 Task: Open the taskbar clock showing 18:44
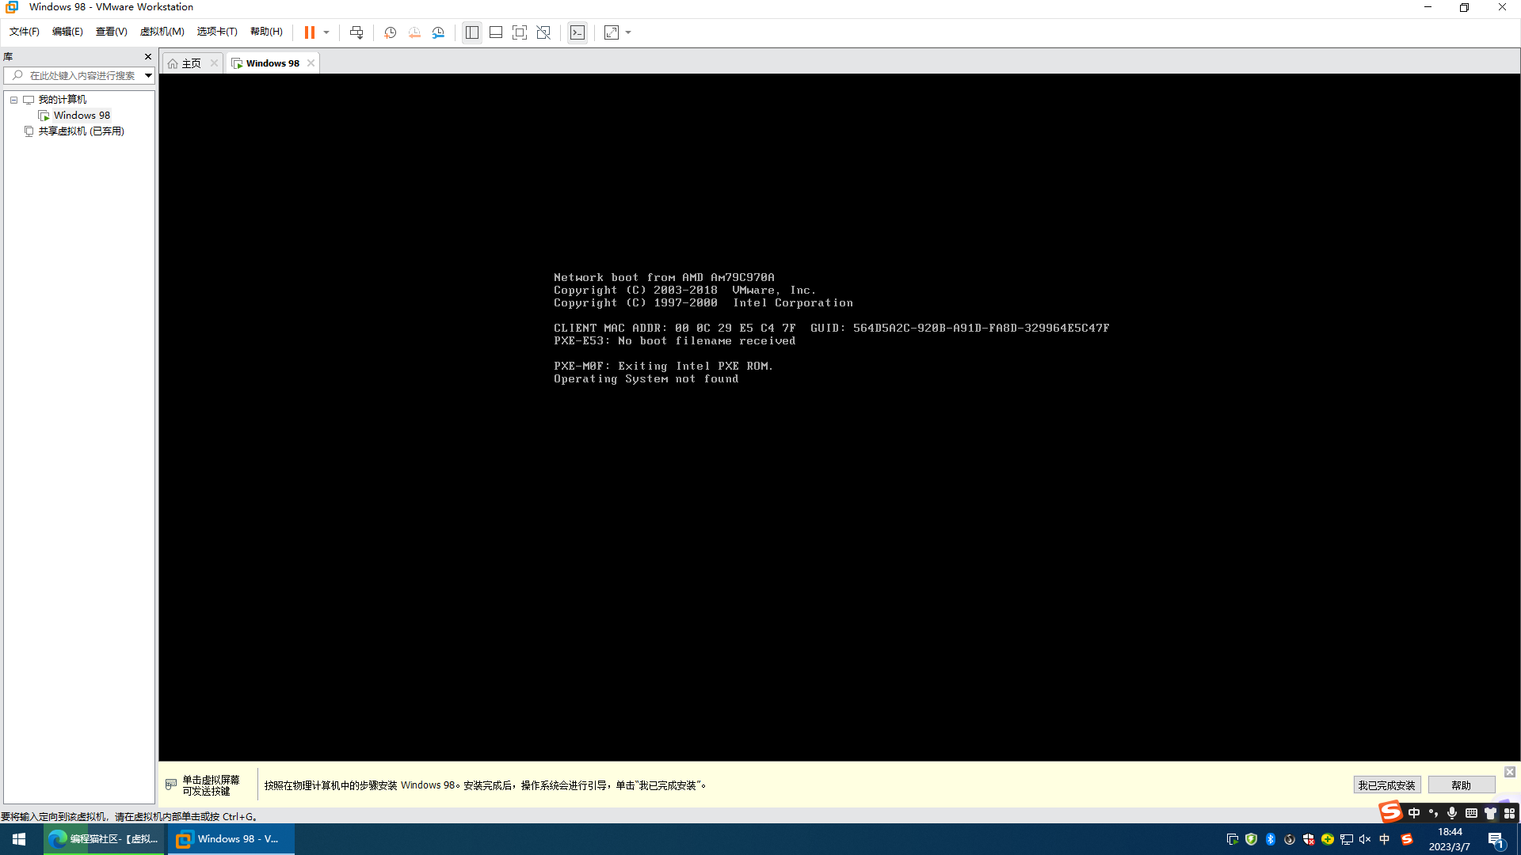coord(1450,839)
